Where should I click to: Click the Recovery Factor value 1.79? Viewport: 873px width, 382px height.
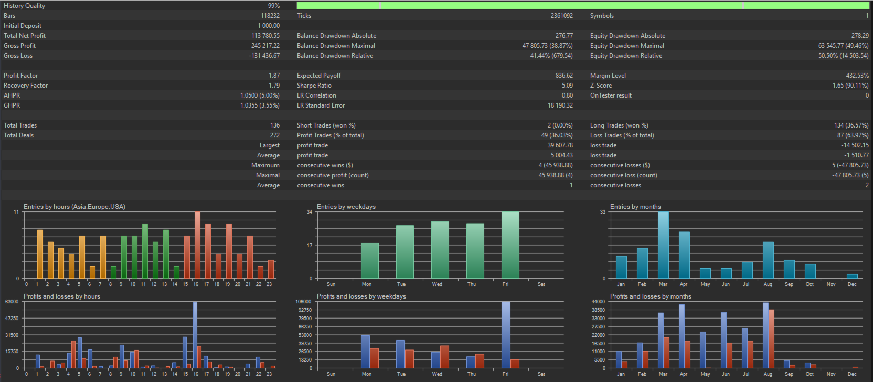pos(274,86)
